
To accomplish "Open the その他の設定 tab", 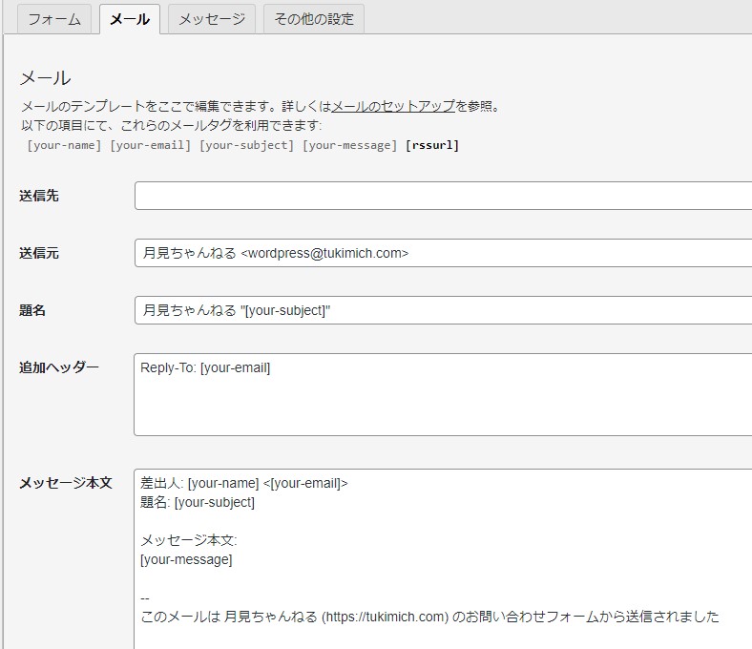I will click(314, 19).
